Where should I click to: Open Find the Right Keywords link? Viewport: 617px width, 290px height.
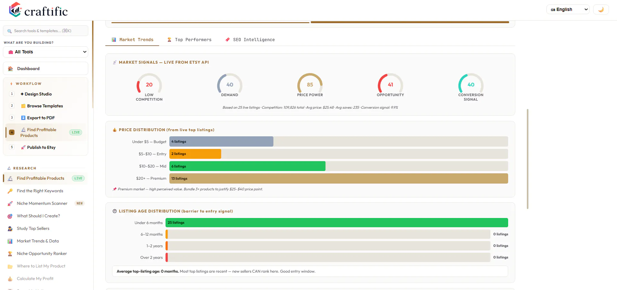click(x=40, y=191)
